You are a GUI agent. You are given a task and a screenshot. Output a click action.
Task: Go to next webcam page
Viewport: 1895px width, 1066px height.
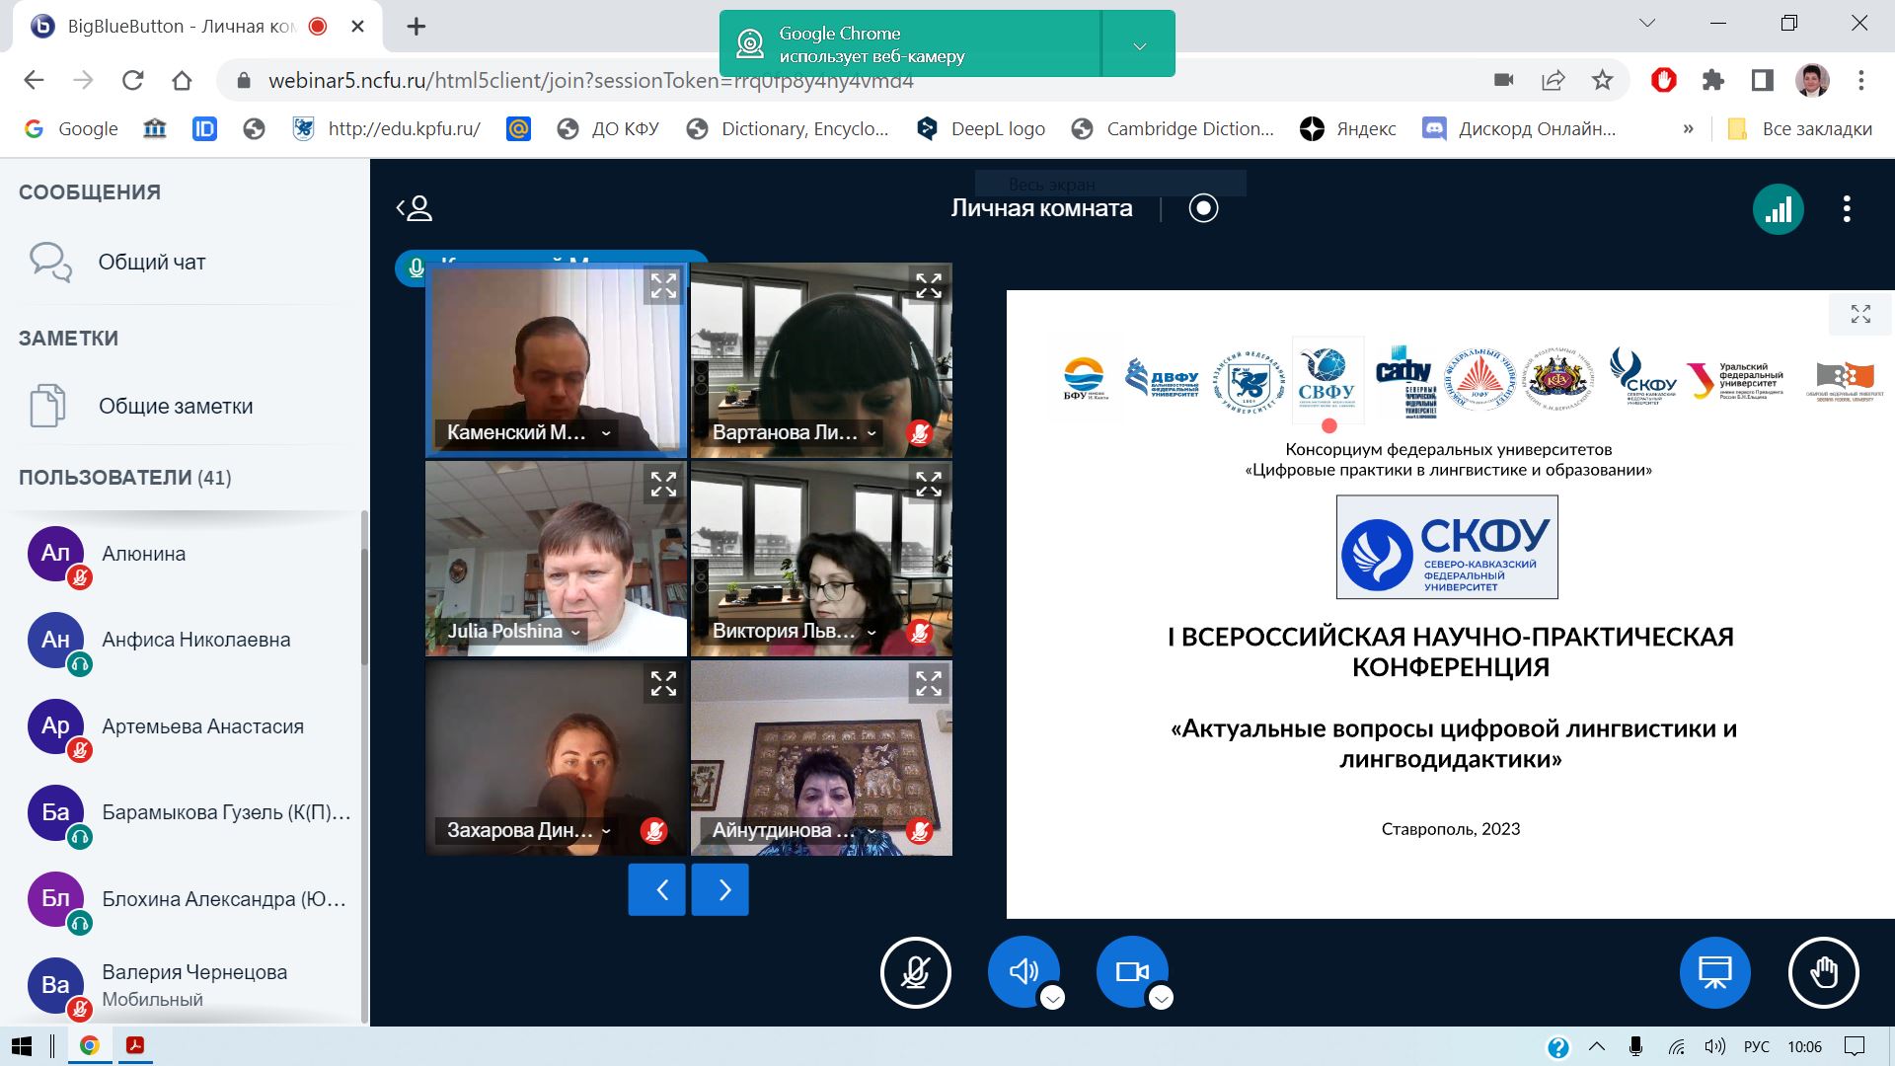pos(720,890)
